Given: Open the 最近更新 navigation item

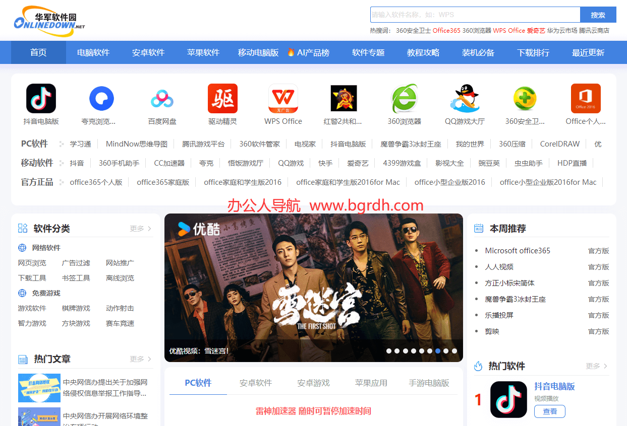Looking at the screenshot, I should click(x=588, y=52).
